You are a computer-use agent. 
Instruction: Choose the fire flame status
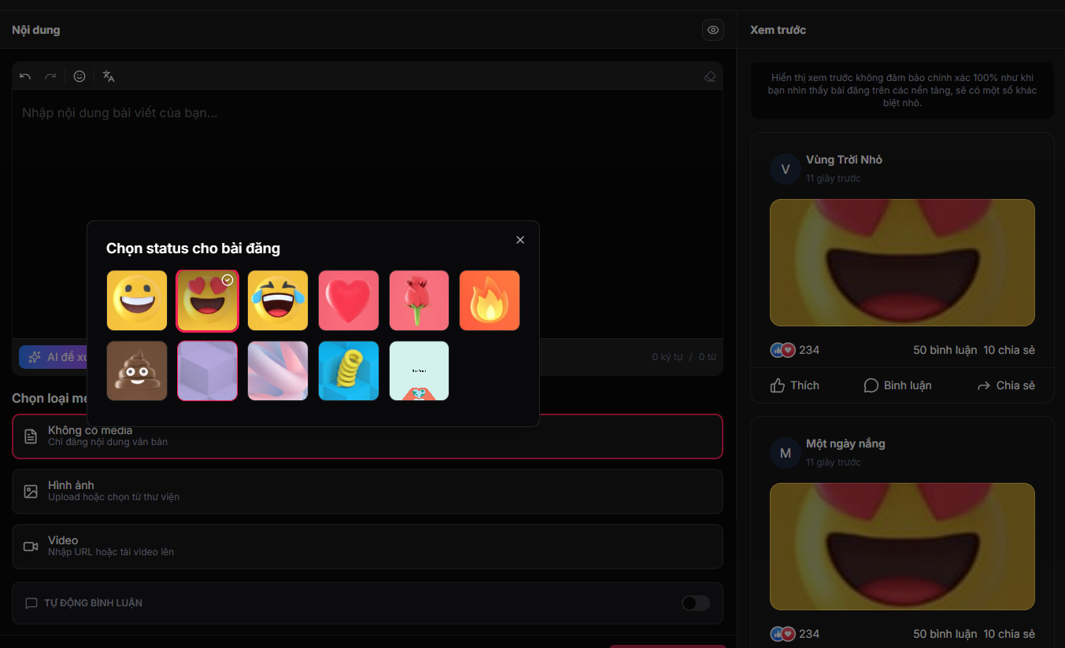(x=490, y=300)
